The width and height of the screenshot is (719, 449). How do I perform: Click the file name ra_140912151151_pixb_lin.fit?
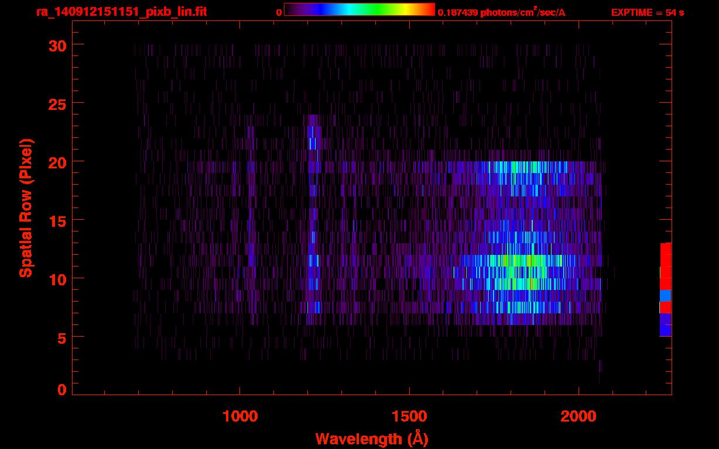(x=121, y=12)
